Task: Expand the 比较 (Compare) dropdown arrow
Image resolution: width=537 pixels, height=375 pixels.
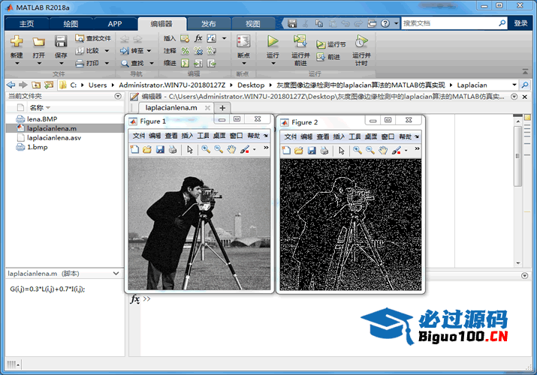Action: (107, 51)
